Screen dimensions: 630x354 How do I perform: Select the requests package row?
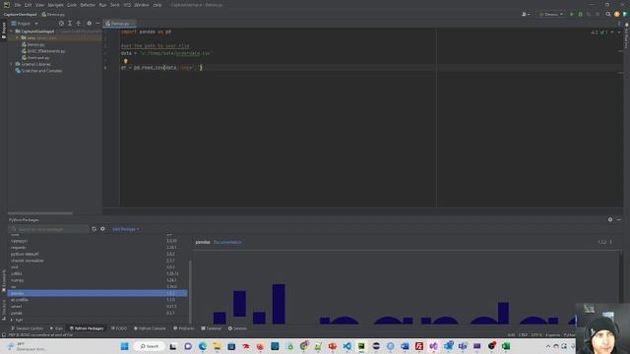click(x=97, y=247)
